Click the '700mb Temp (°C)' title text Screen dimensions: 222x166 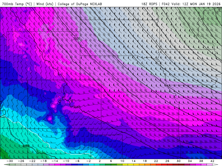17,4
